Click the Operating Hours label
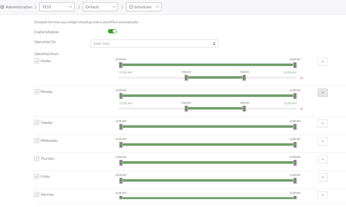346x207 pixels. click(46, 53)
